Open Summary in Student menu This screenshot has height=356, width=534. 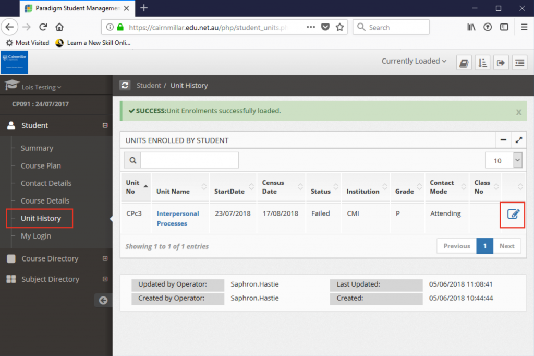pyautogui.click(x=37, y=148)
